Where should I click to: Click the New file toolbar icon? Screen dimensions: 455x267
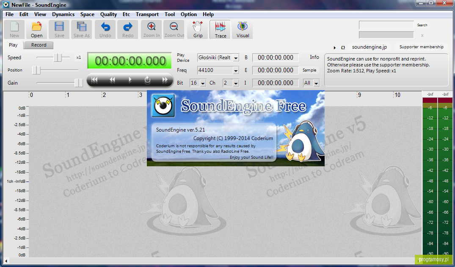[x=14, y=30]
